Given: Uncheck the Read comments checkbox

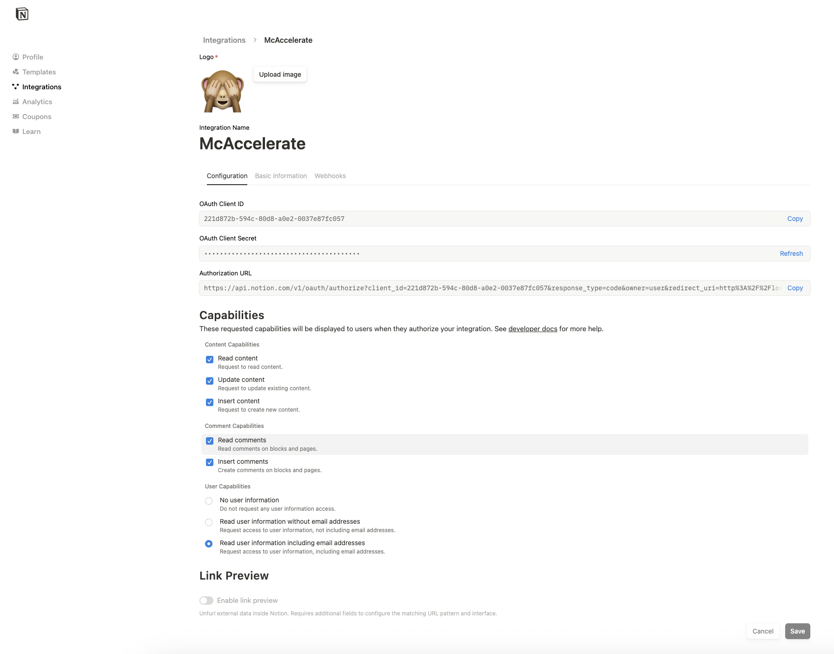Looking at the screenshot, I should (x=210, y=441).
